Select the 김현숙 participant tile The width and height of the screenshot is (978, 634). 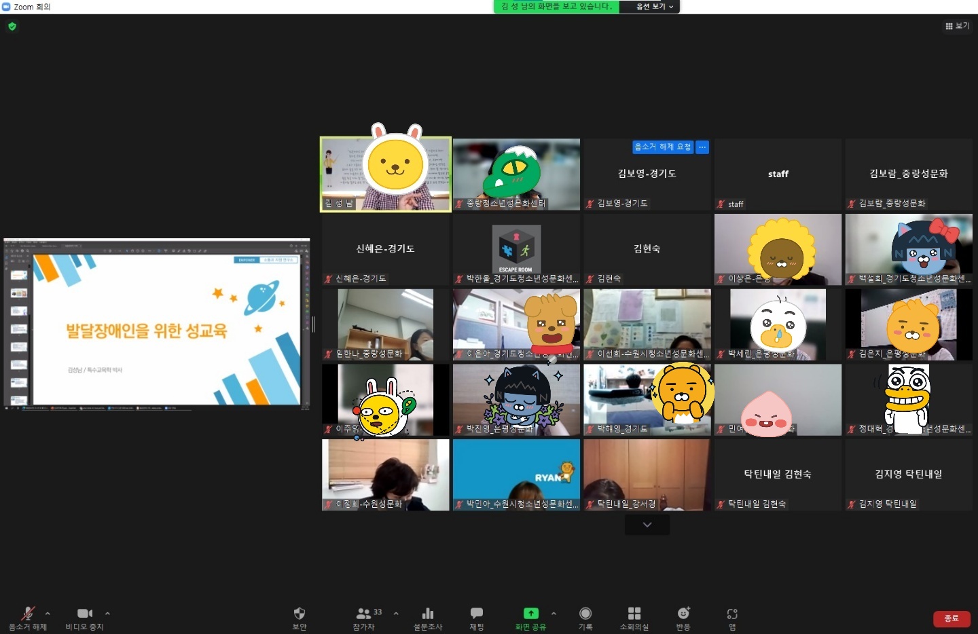tap(647, 250)
